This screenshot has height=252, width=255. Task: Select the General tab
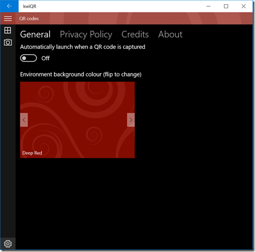point(35,34)
